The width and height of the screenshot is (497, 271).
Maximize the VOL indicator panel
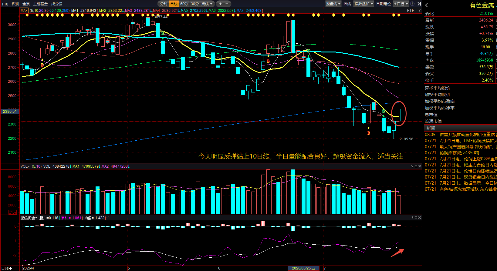[x=416, y=166]
